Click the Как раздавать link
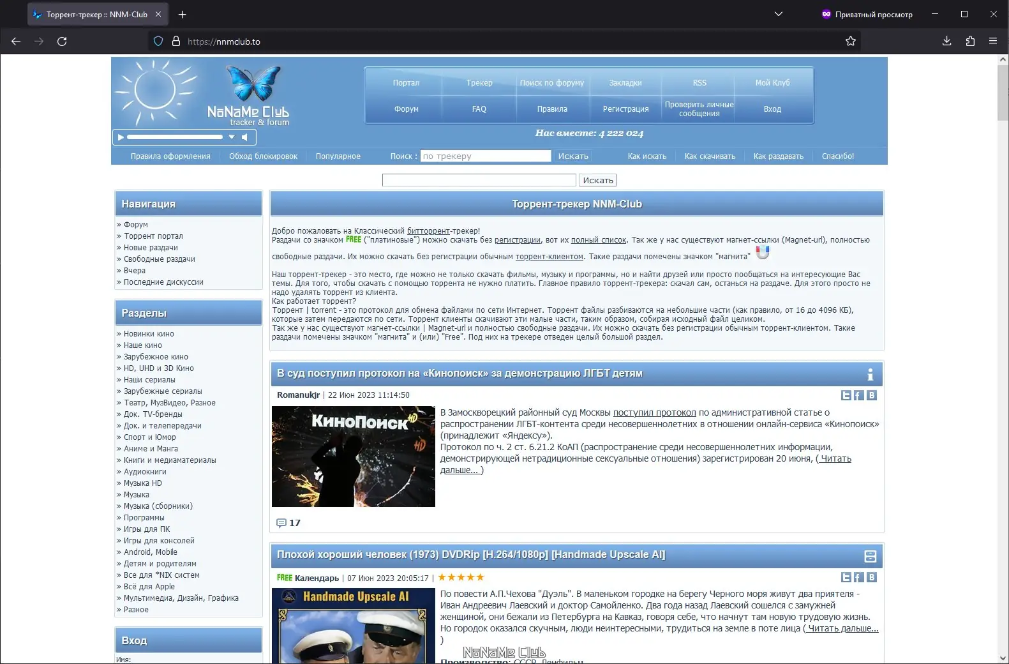Viewport: 1009px width, 664px height. (779, 156)
